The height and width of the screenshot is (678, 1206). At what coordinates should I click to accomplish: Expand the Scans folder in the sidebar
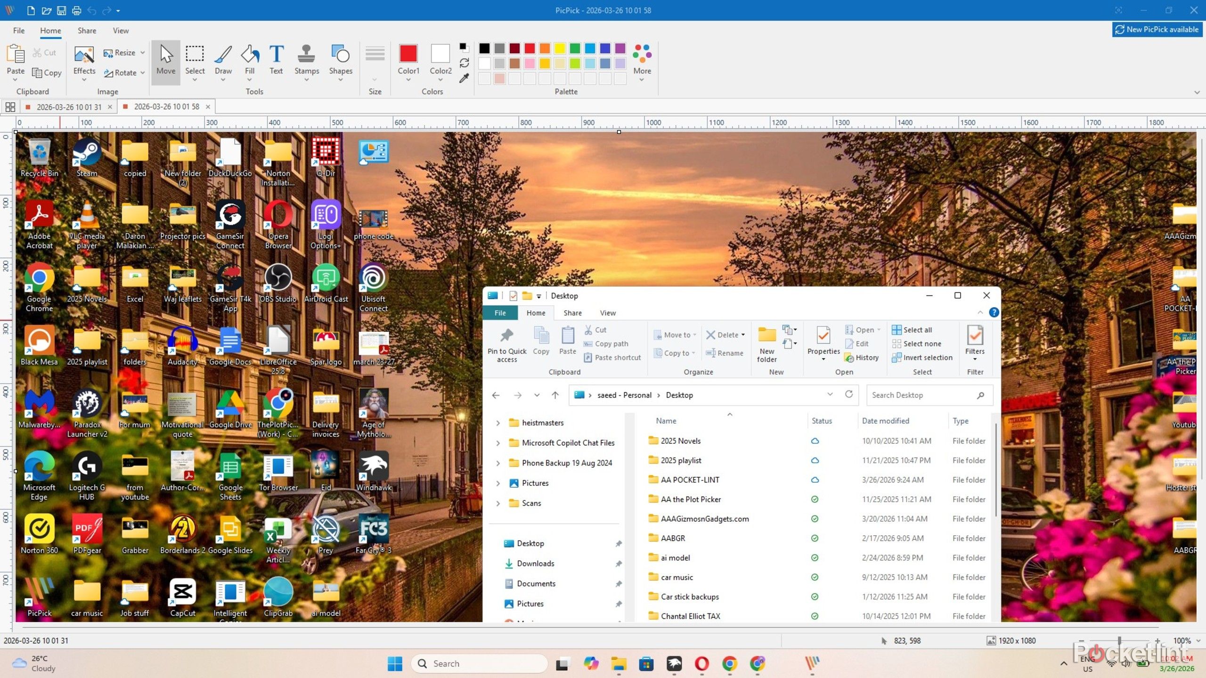click(x=498, y=503)
